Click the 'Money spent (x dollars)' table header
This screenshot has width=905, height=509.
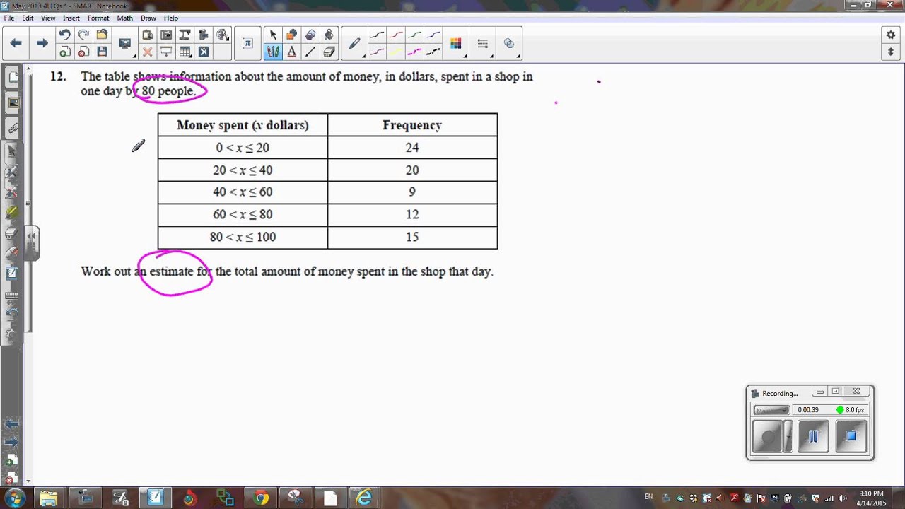(x=243, y=125)
